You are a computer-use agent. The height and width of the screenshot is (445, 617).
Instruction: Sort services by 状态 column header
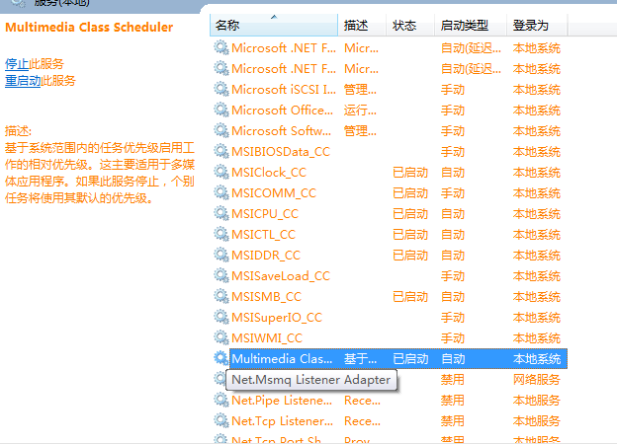(x=410, y=25)
